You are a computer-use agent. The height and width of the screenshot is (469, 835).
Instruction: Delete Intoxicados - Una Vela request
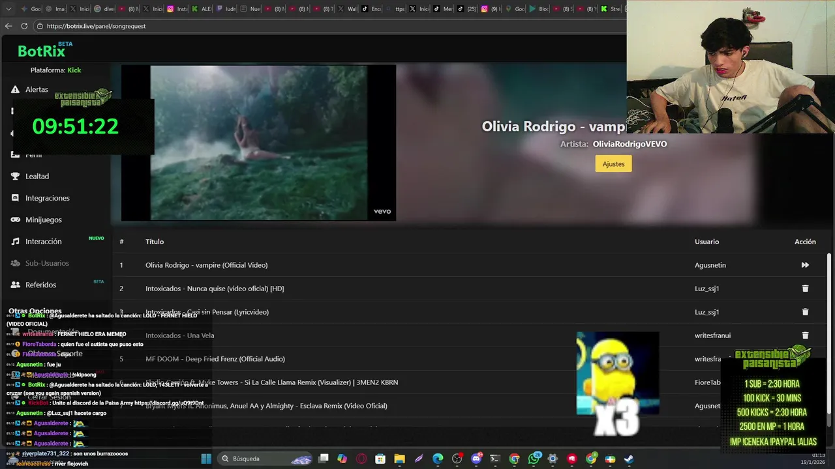pos(805,335)
